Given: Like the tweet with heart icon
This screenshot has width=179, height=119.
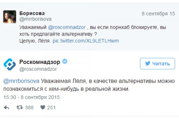Looking at the screenshot, I should click(43, 107).
